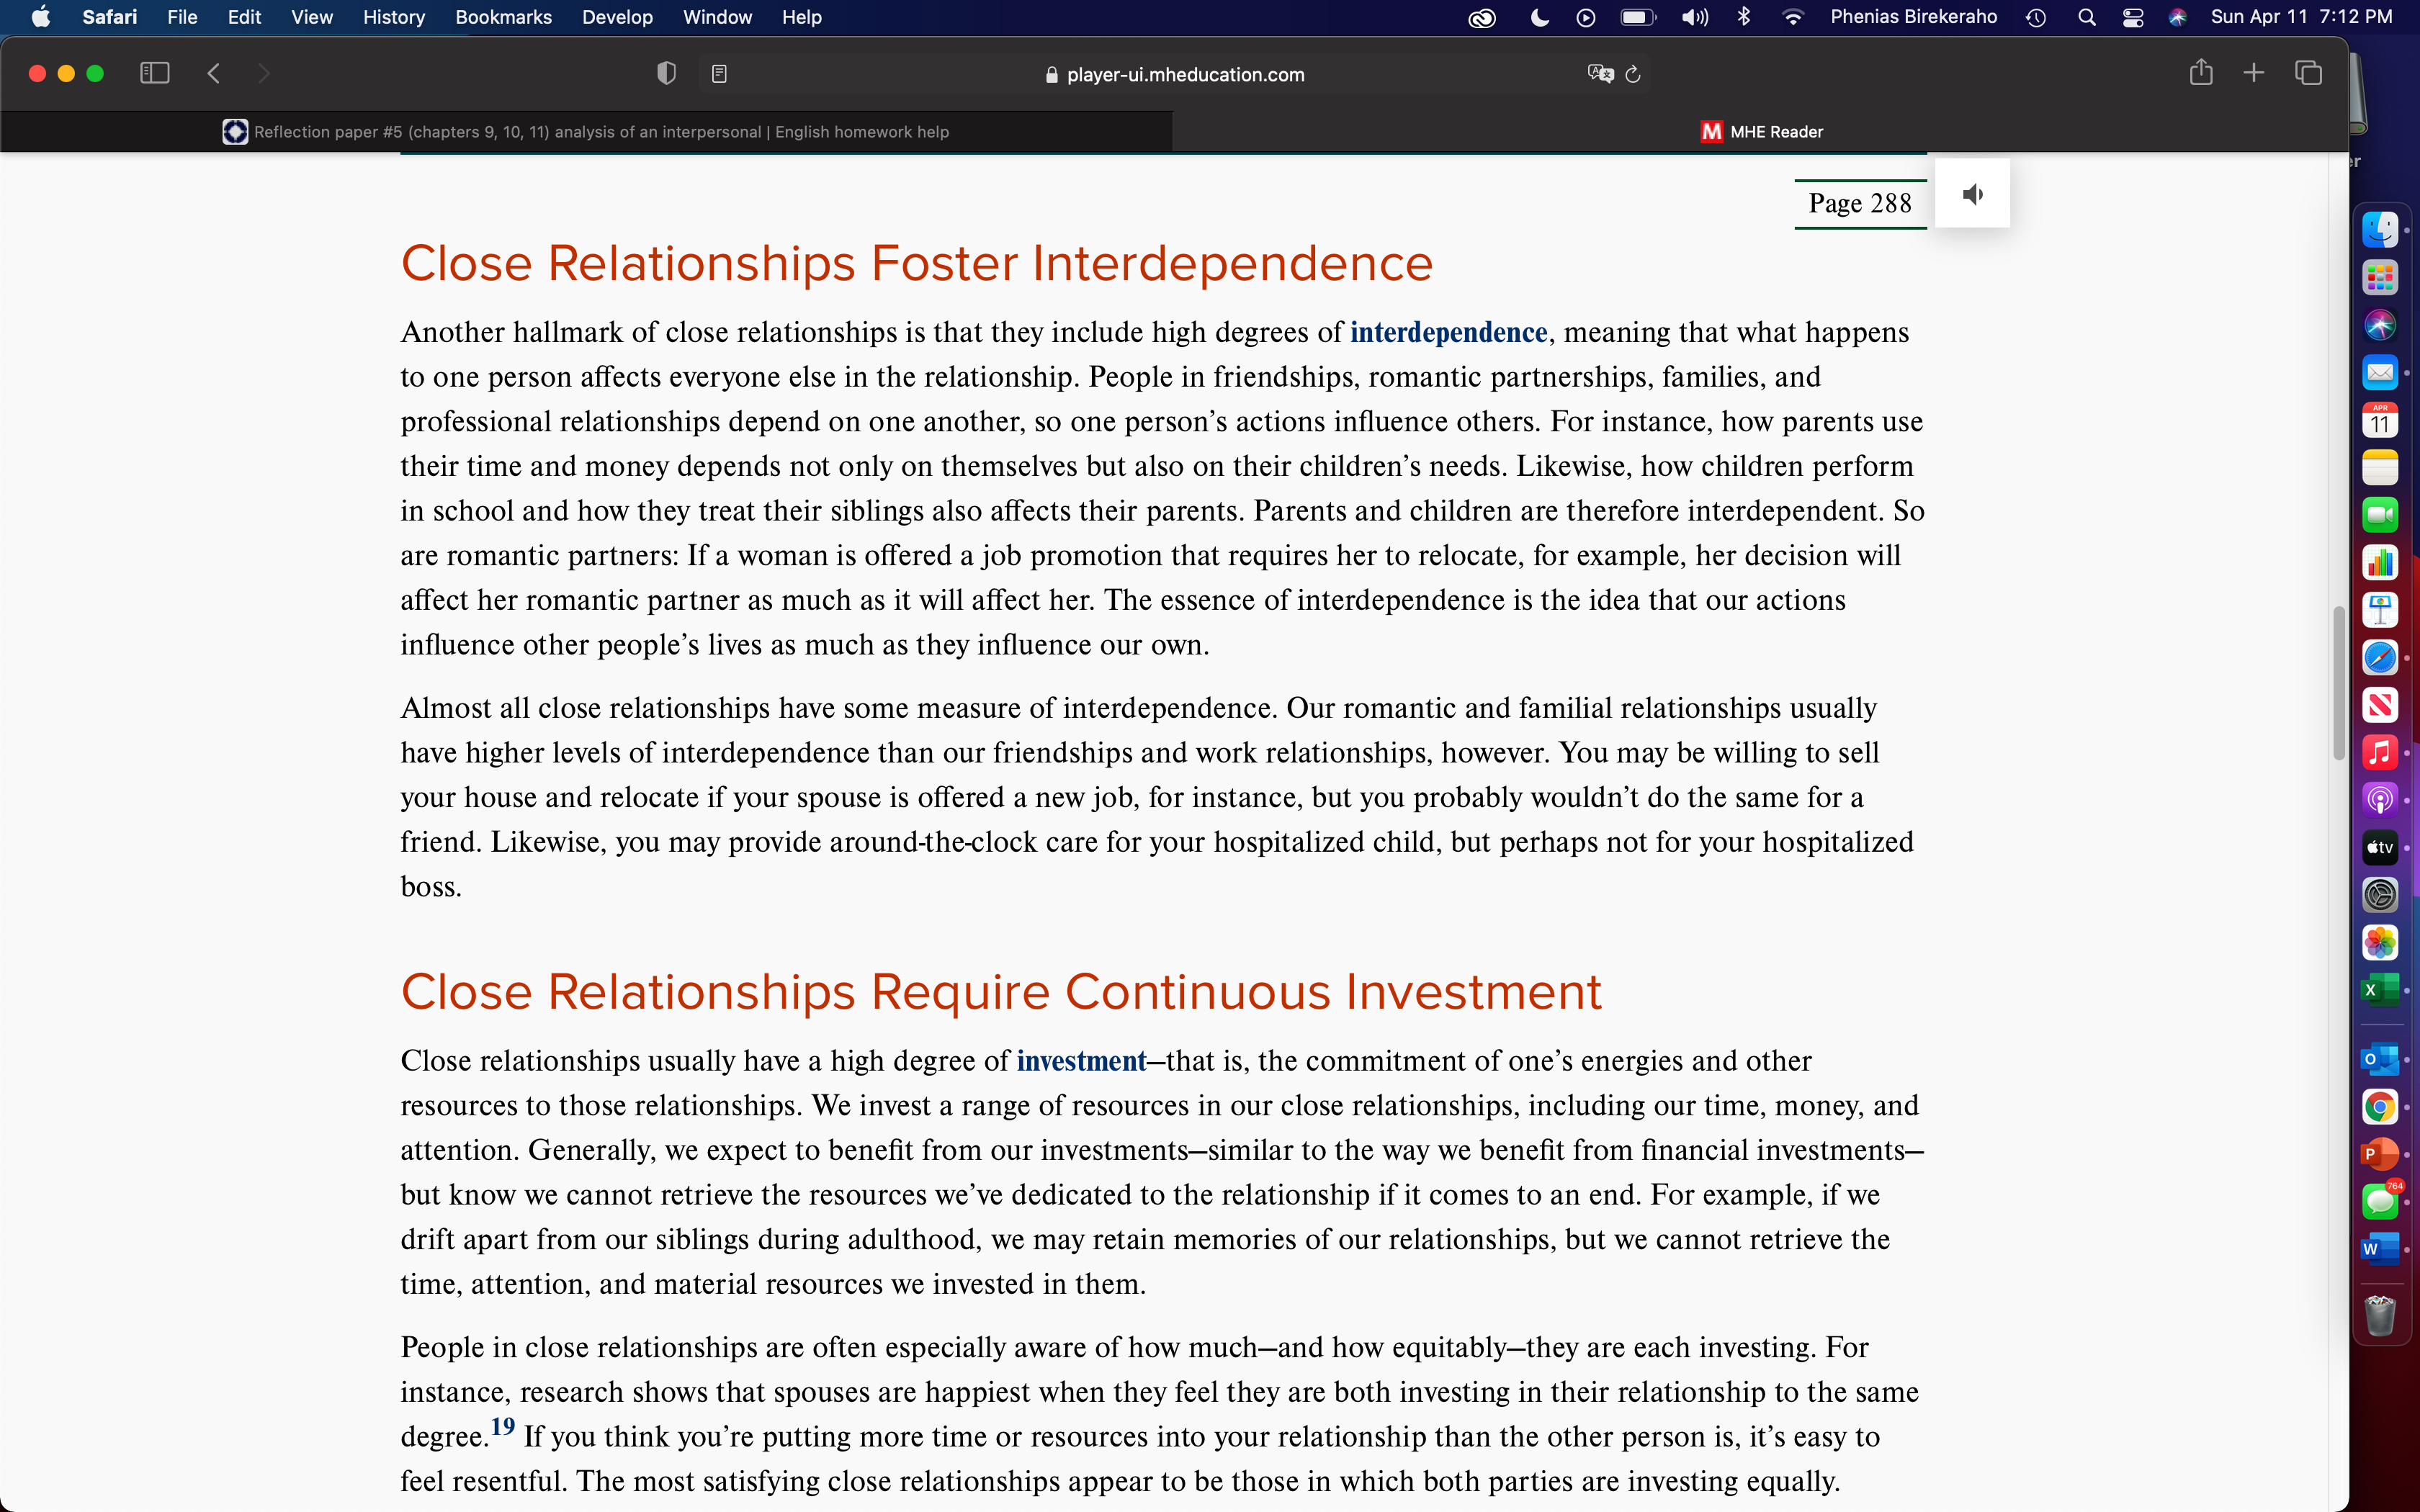Viewport: 2420px width, 1512px height.
Task: Toggle Do Not Disturb moon icon
Action: click(x=1540, y=17)
